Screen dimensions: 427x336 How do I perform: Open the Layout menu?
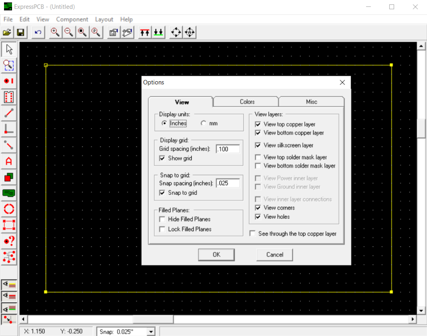coord(104,19)
